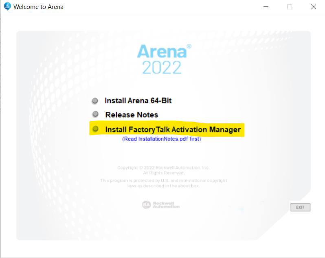Screen dimensions: 325x258
Task: Click the Rockwell Automation logo
Action: 161,205
